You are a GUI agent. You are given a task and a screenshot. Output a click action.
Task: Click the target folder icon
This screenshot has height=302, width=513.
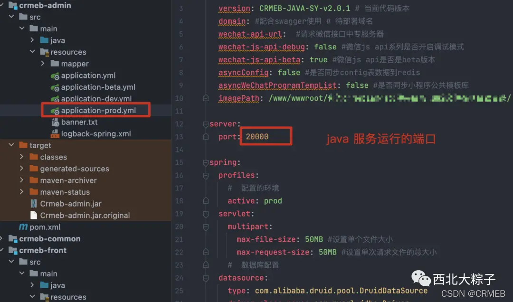click(x=23, y=145)
